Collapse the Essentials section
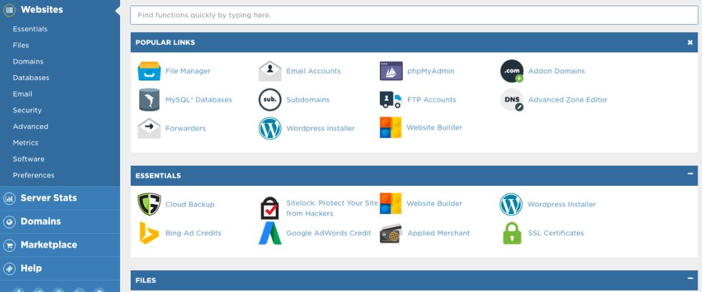The width and height of the screenshot is (702, 292). (690, 174)
